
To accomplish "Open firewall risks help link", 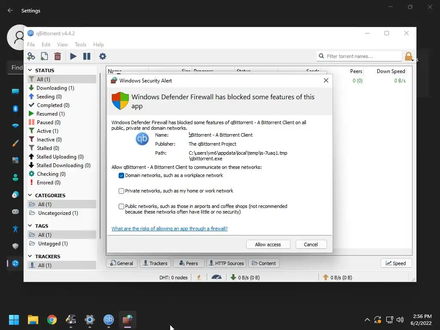I will point(169,229).
